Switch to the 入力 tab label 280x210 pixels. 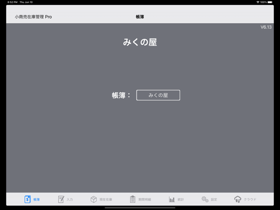point(70,200)
